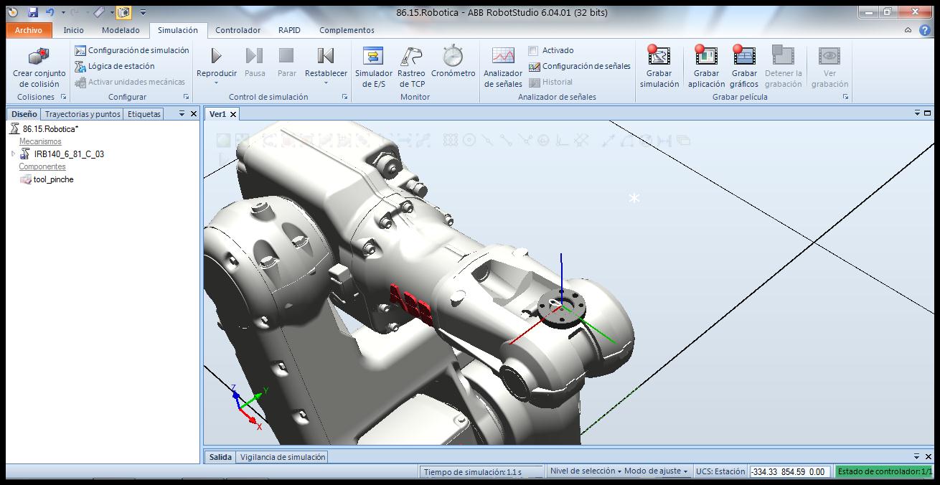This screenshot has height=485, width=940.
Task: Open the Modo de ajuste dropdown
Action: (656, 471)
